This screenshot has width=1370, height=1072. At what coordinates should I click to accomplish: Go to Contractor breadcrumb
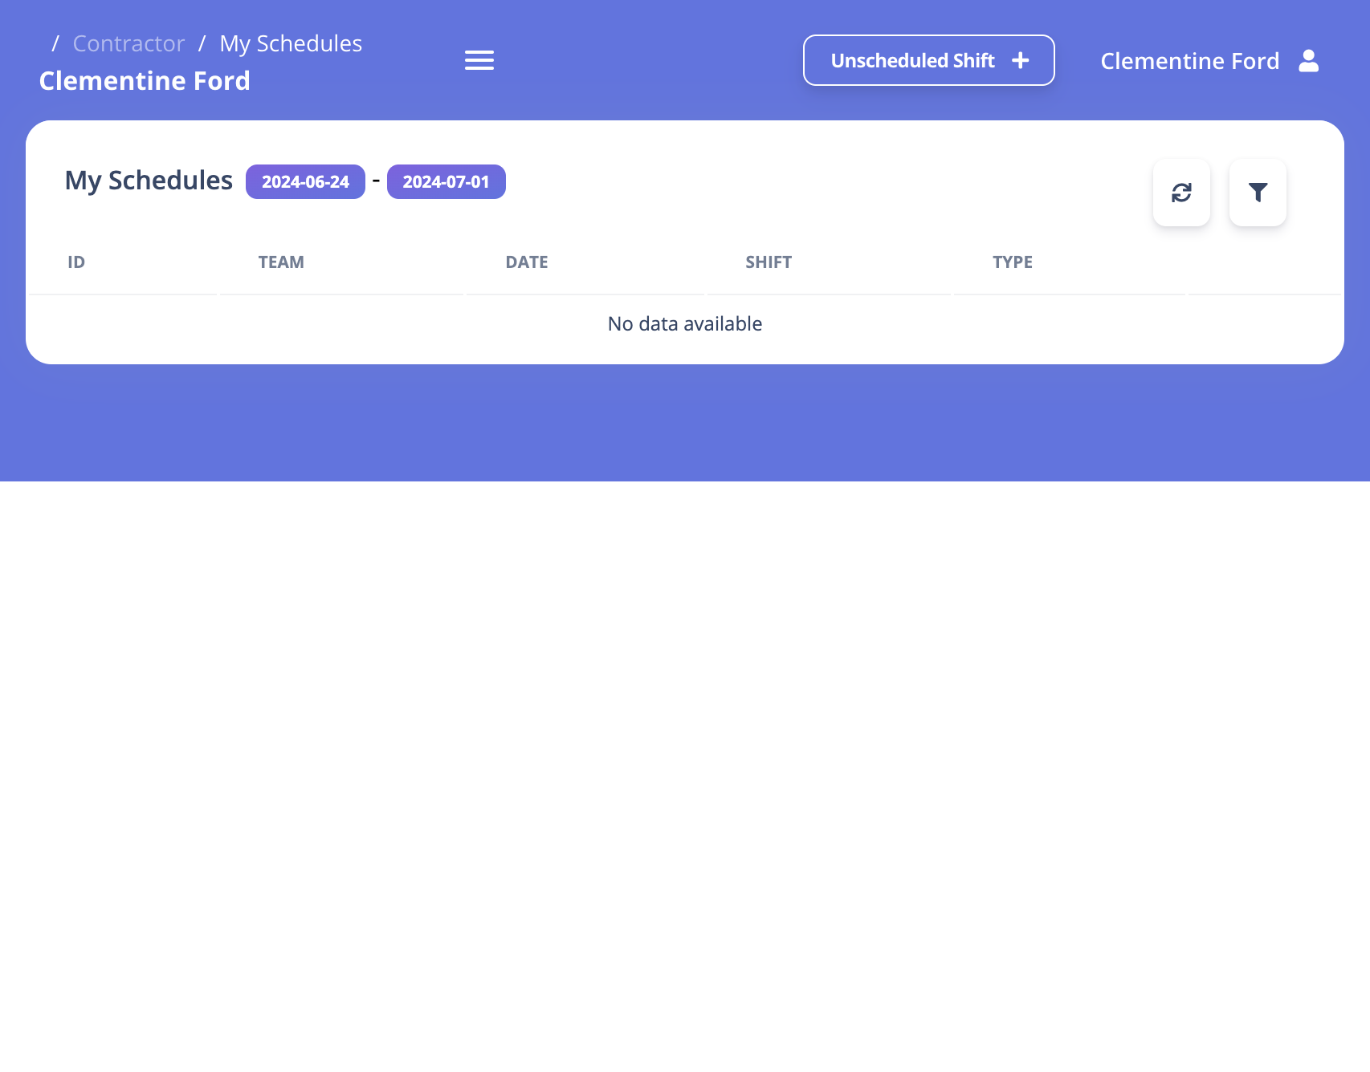pos(128,43)
